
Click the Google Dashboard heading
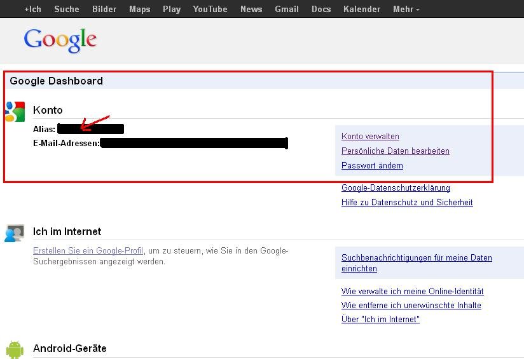tap(56, 81)
